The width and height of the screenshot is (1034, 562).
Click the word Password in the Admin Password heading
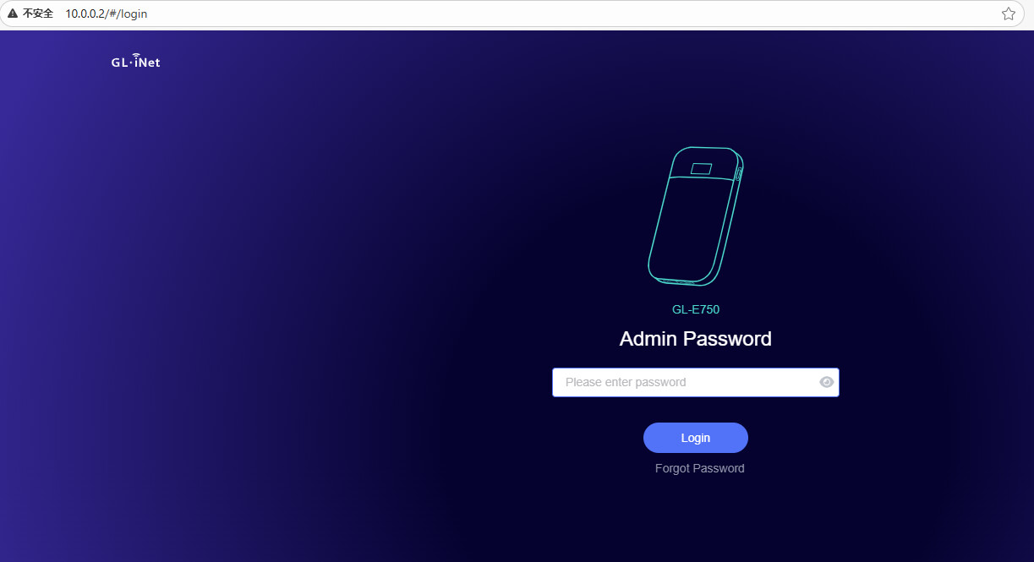point(727,339)
